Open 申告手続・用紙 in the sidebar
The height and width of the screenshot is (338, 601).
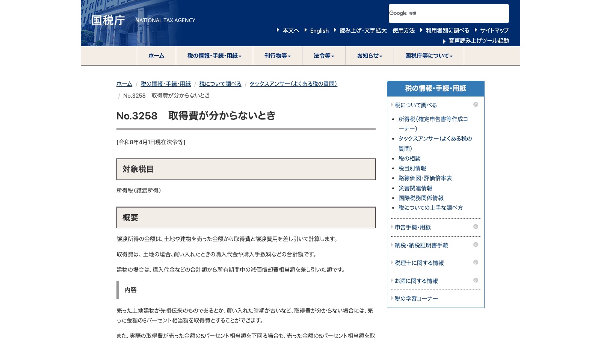pyautogui.click(x=413, y=227)
